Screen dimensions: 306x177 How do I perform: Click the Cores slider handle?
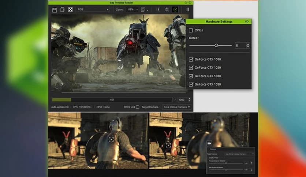point(216,45)
